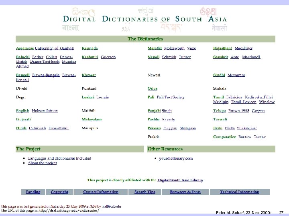
Task: Open the Pashto language link
Action: coord(153,119)
